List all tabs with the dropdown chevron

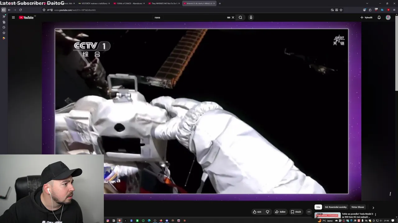click(368, 3)
